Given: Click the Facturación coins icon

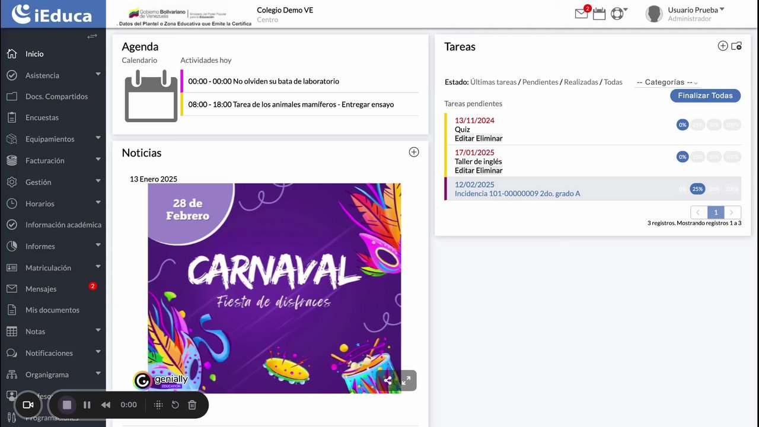Looking at the screenshot, I should pos(12,161).
